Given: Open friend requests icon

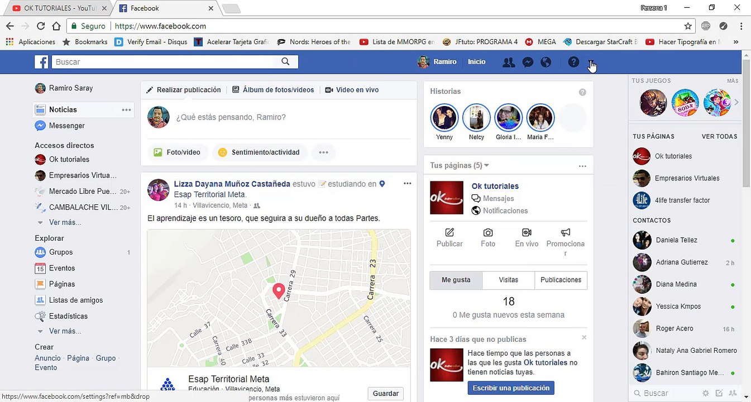Looking at the screenshot, I should (x=509, y=62).
